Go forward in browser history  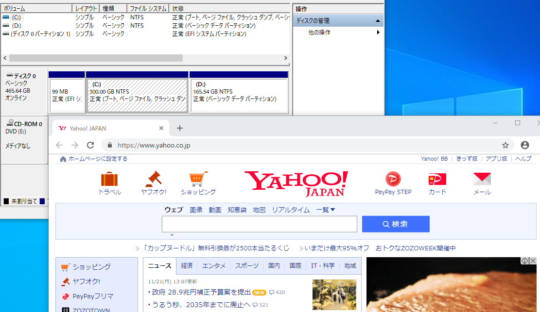(75, 145)
